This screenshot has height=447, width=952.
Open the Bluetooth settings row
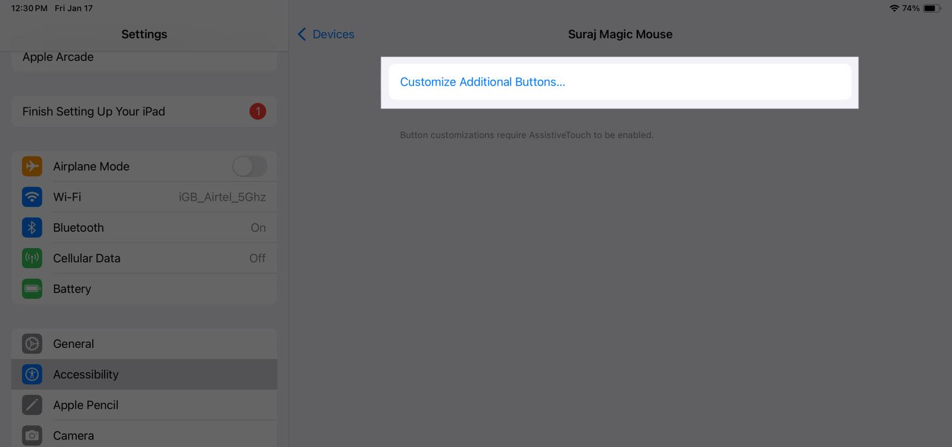[x=144, y=228]
